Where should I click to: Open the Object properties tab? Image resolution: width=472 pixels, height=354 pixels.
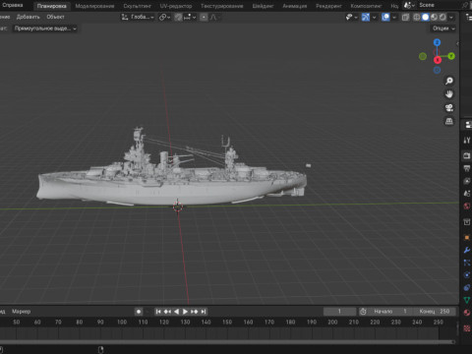[467, 238]
